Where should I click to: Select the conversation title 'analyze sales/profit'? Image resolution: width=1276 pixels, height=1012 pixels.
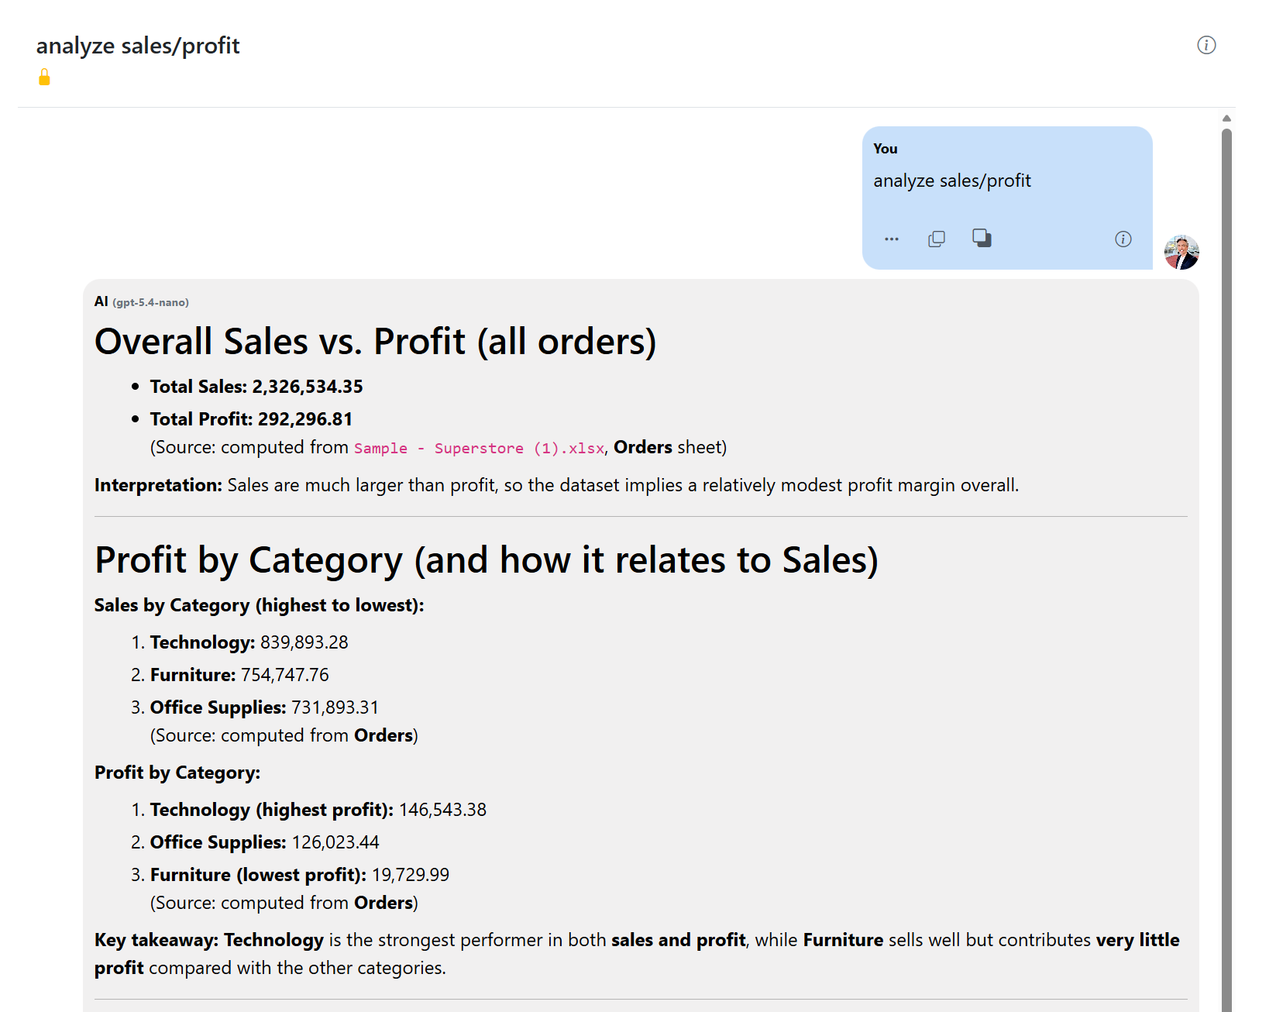click(x=138, y=45)
